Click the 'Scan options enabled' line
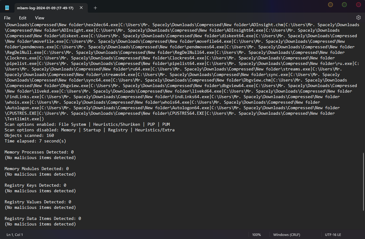This screenshot has height=239, width=365. (87, 124)
